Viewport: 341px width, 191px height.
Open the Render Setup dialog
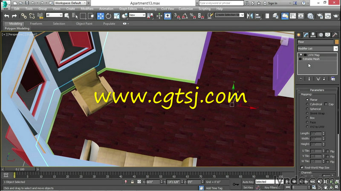tap(320, 16)
